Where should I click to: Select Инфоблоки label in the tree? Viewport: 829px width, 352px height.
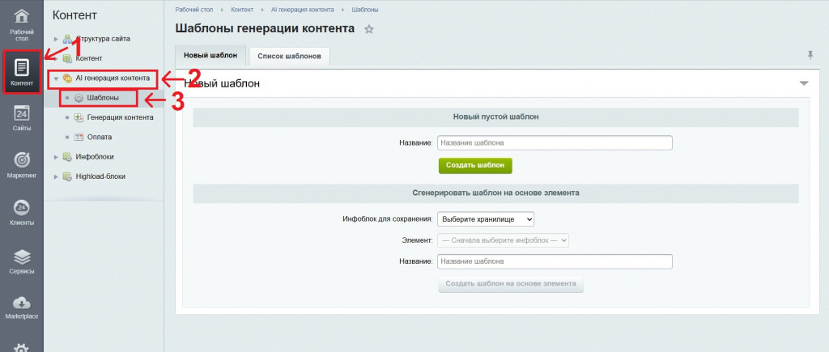95,156
